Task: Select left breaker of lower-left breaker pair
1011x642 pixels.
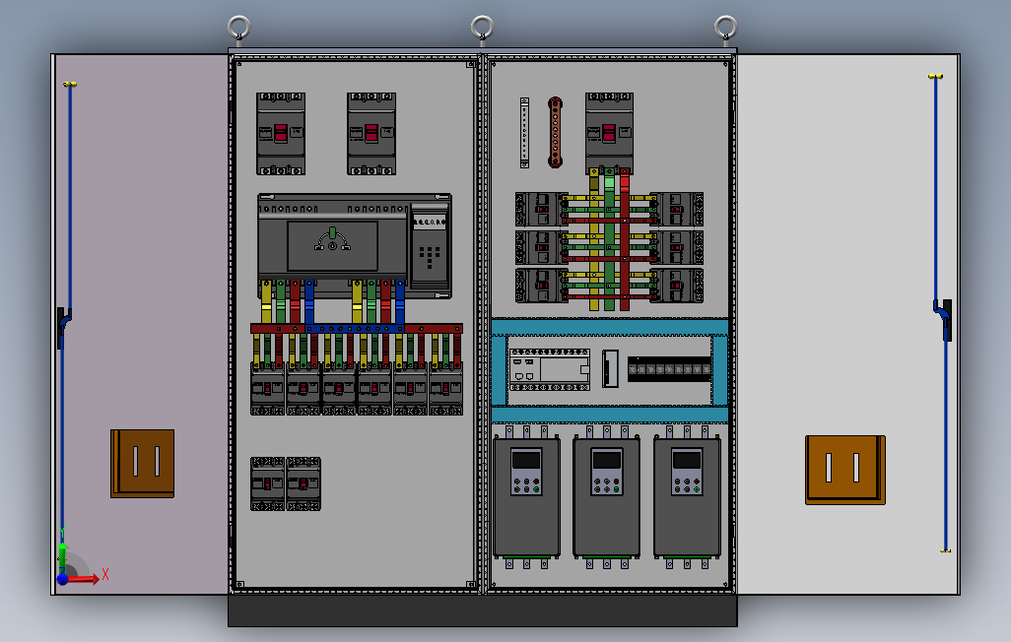Action: [268, 484]
